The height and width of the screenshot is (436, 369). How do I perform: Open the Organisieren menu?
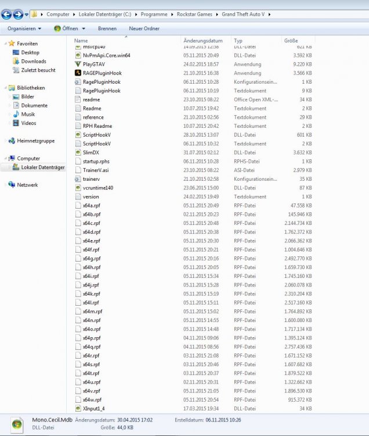pyautogui.click(x=24, y=28)
